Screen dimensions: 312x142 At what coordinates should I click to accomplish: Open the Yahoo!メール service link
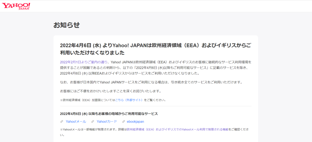click(76, 121)
